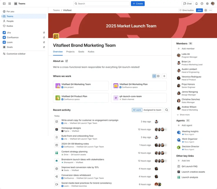Click the Teams logo in the header
Viewport: 217px width, 189px height.
click(16, 4)
